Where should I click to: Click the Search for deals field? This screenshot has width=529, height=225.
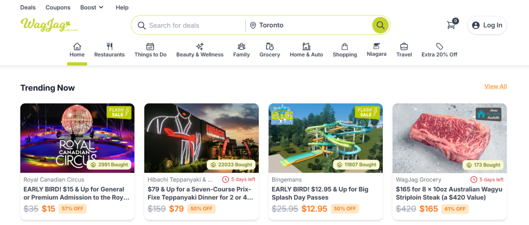coord(194,25)
